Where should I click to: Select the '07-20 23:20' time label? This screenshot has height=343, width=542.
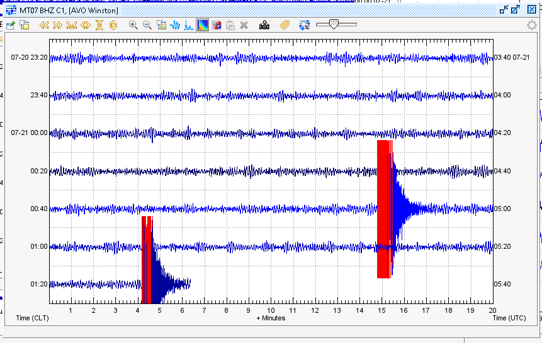click(29, 57)
